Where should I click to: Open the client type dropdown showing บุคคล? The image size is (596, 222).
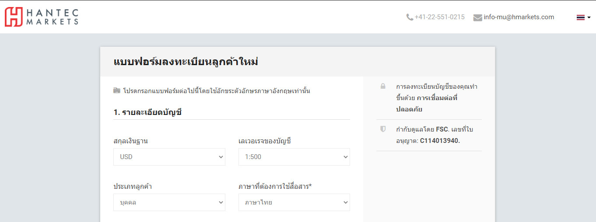point(169,202)
